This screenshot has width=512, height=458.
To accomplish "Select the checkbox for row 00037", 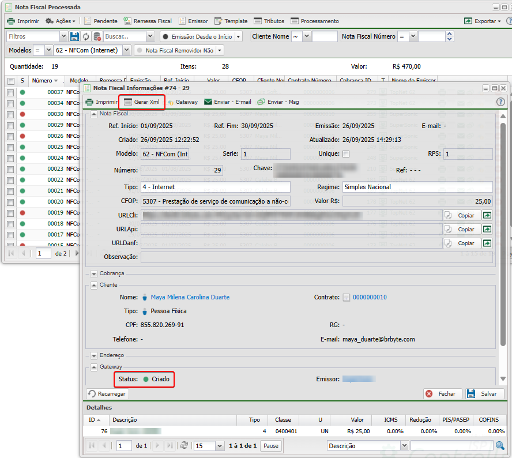I will (x=10, y=92).
